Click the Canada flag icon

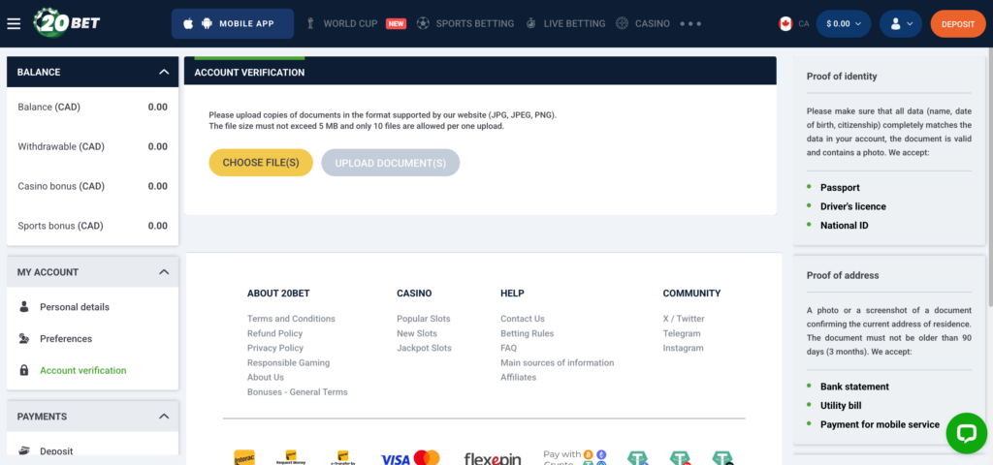tap(785, 23)
